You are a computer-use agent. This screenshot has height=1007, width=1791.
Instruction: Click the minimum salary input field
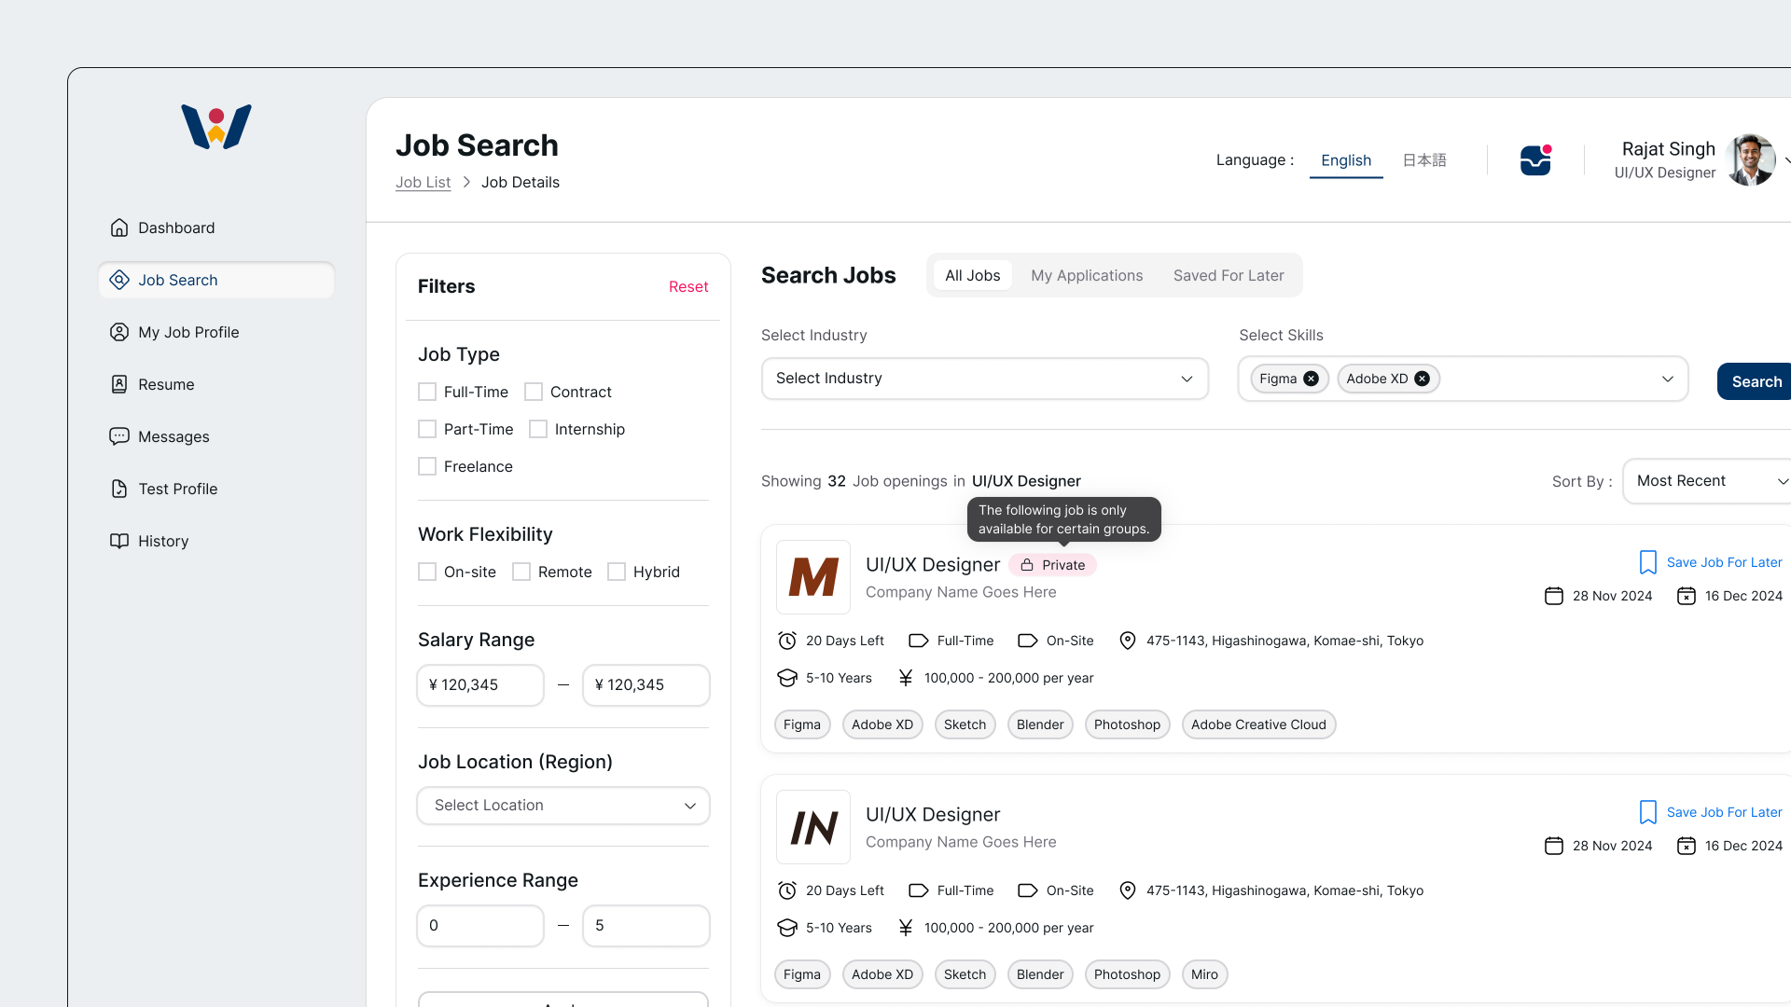480,685
